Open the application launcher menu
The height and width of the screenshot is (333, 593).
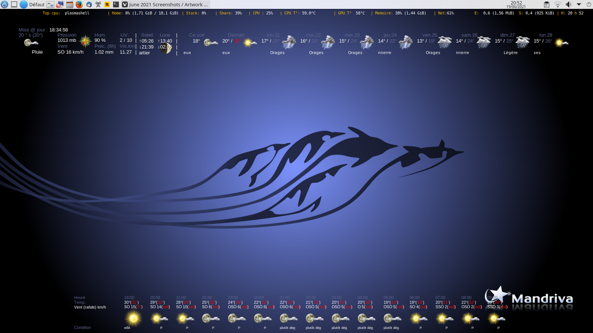(x=4, y=4)
